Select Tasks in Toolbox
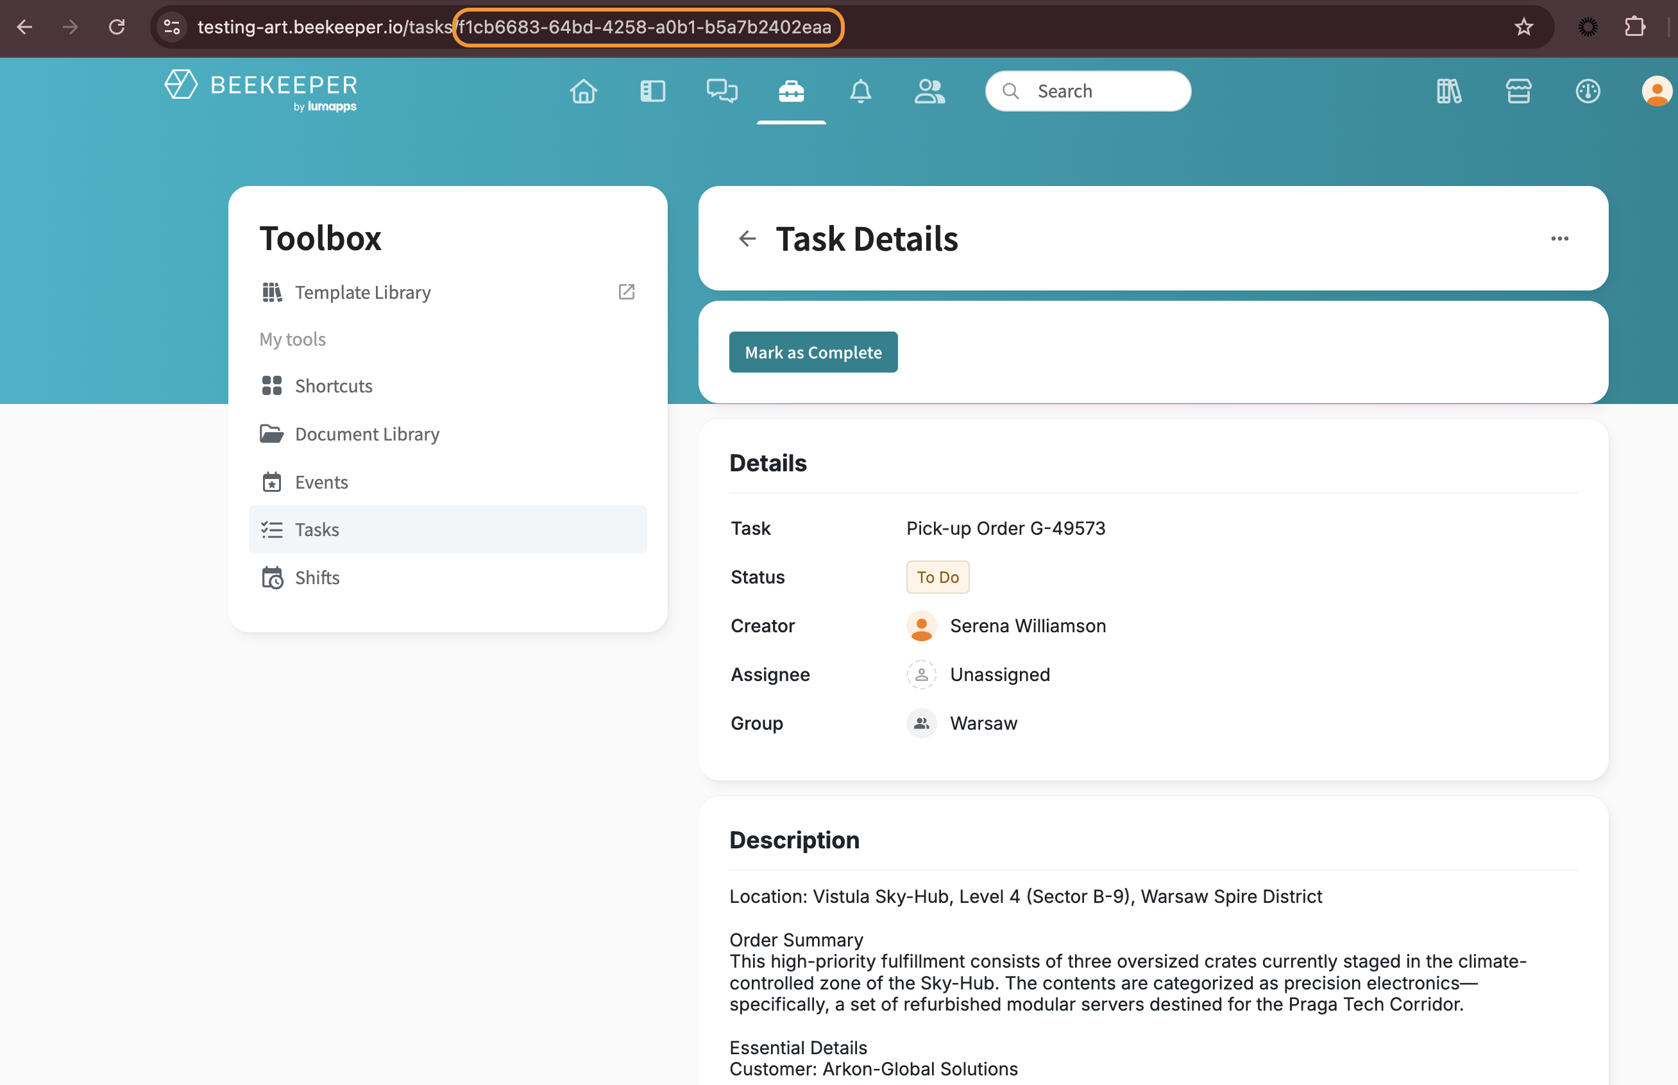 click(448, 529)
